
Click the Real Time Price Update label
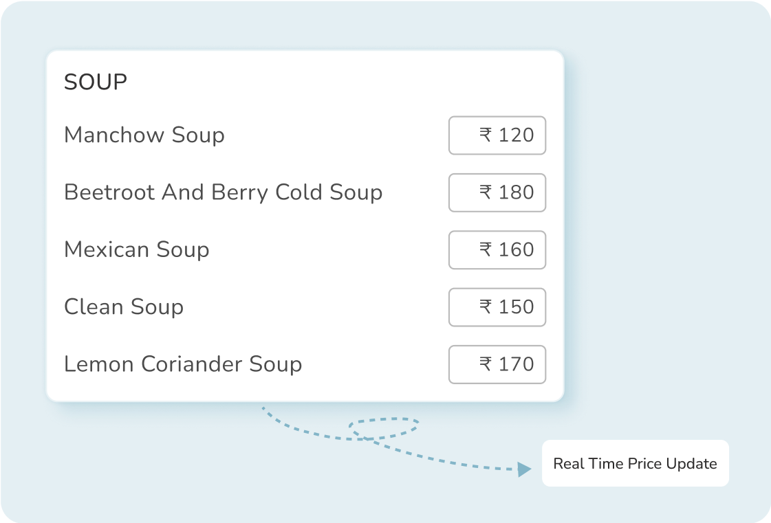point(635,463)
